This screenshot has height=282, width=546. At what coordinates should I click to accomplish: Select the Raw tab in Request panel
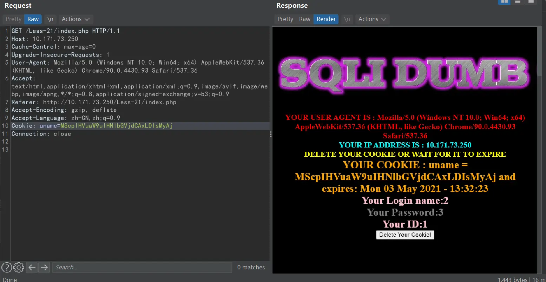[33, 19]
